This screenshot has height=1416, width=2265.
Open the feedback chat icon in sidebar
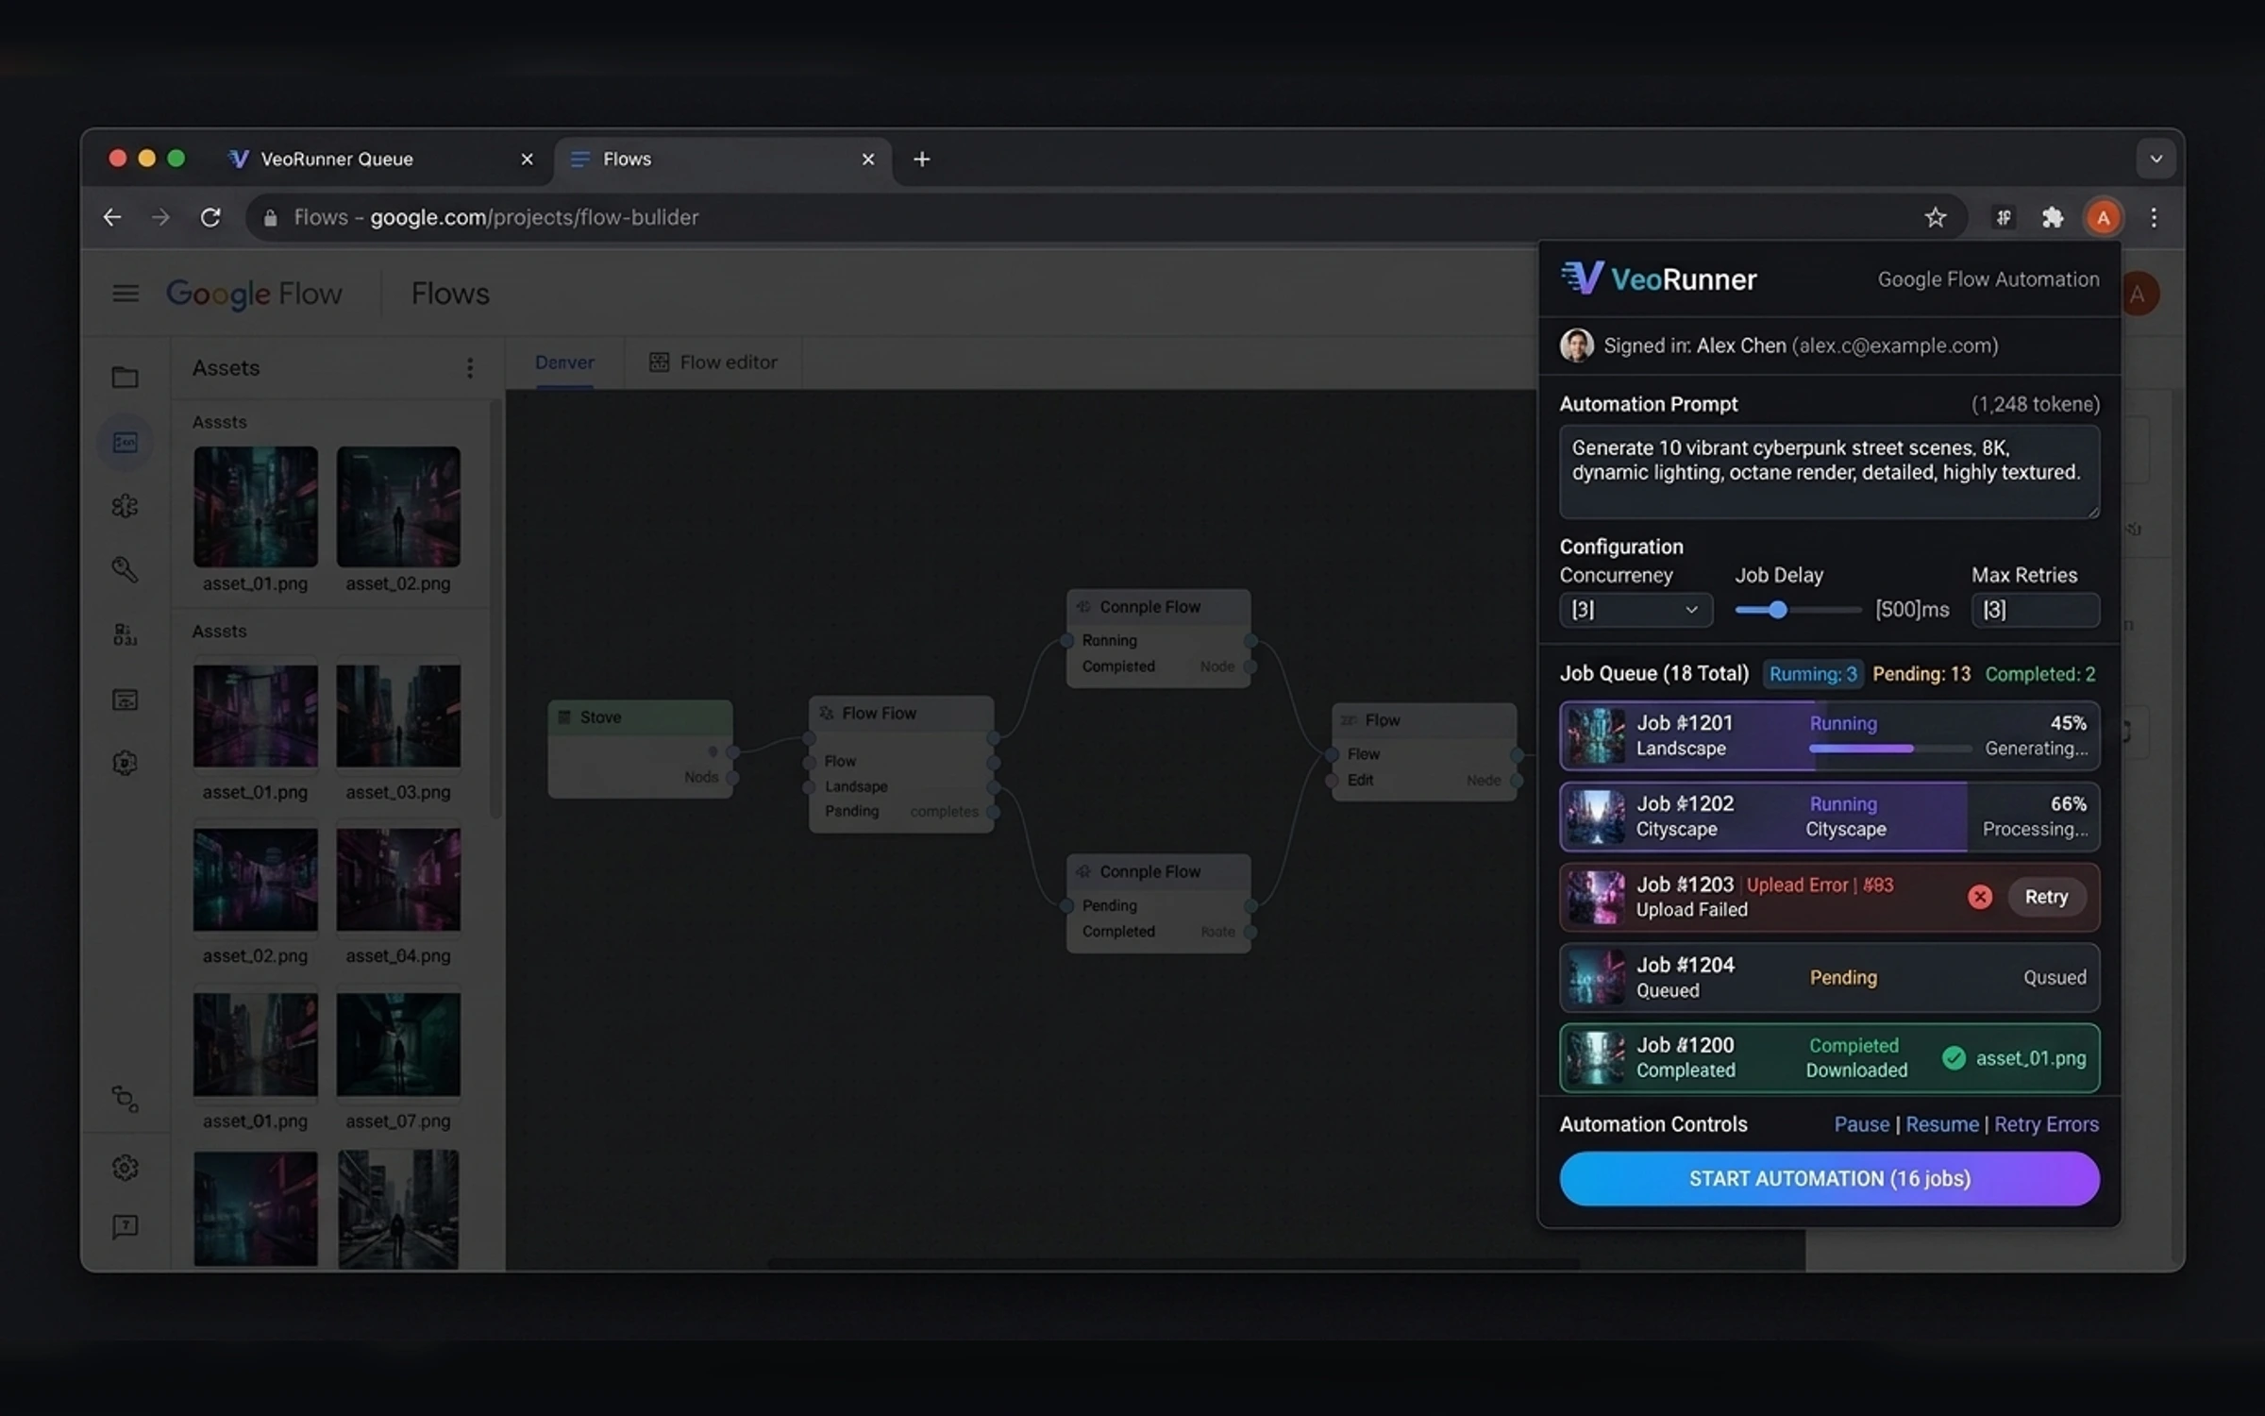tap(125, 1226)
